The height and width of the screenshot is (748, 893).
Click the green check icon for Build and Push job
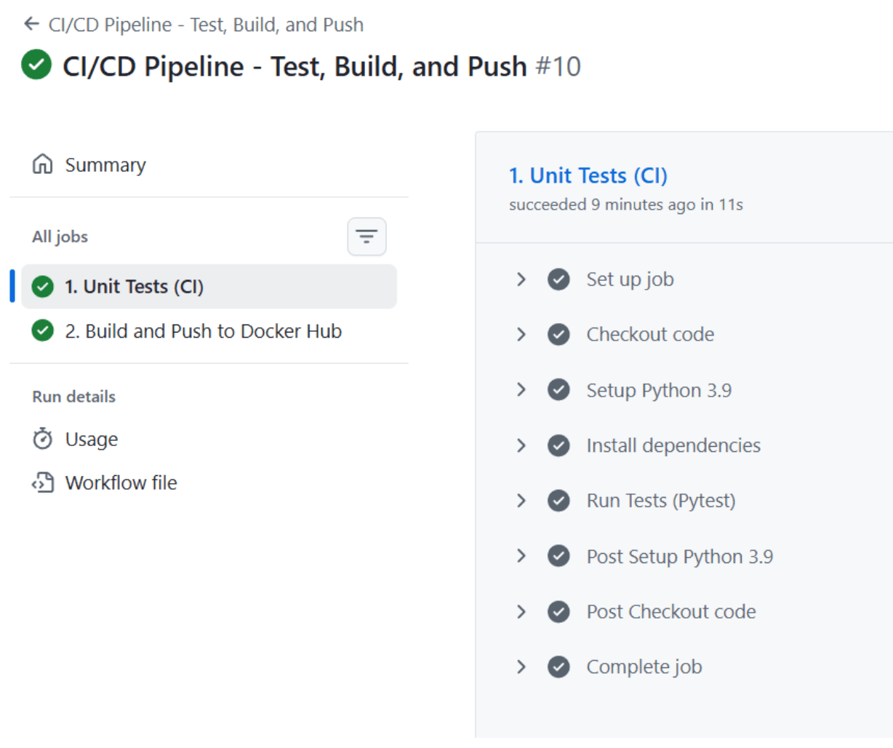point(43,331)
